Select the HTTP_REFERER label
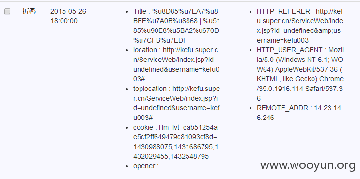The image size is (360, 179). pos(283,11)
